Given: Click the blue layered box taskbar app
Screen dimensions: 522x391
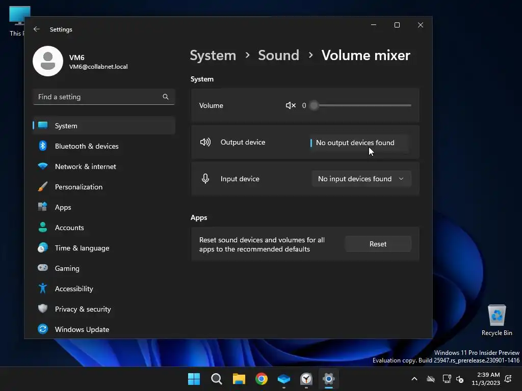Looking at the screenshot, I should coord(283,379).
